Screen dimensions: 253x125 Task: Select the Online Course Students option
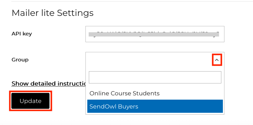click(x=125, y=93)
